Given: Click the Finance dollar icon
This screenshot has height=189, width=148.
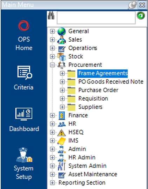Looking at the screenshot, I should click(x=62, y=116).
